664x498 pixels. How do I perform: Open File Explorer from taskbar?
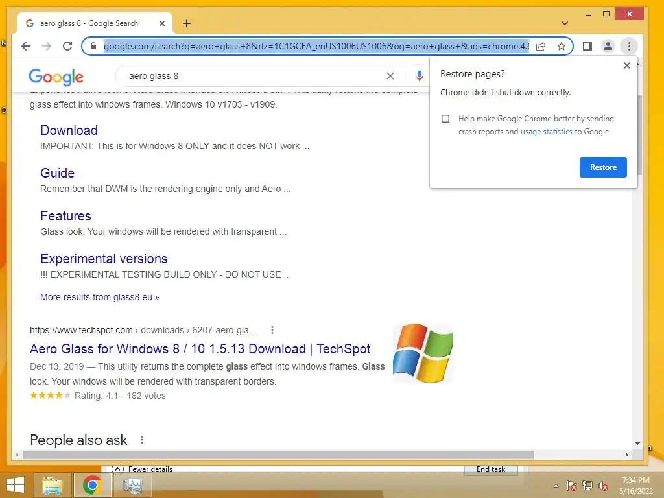(52, 485)
